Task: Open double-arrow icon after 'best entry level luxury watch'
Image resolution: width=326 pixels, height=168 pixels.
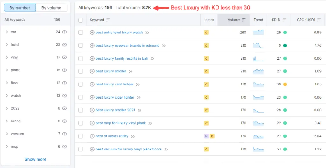Action: pos(147,33)
